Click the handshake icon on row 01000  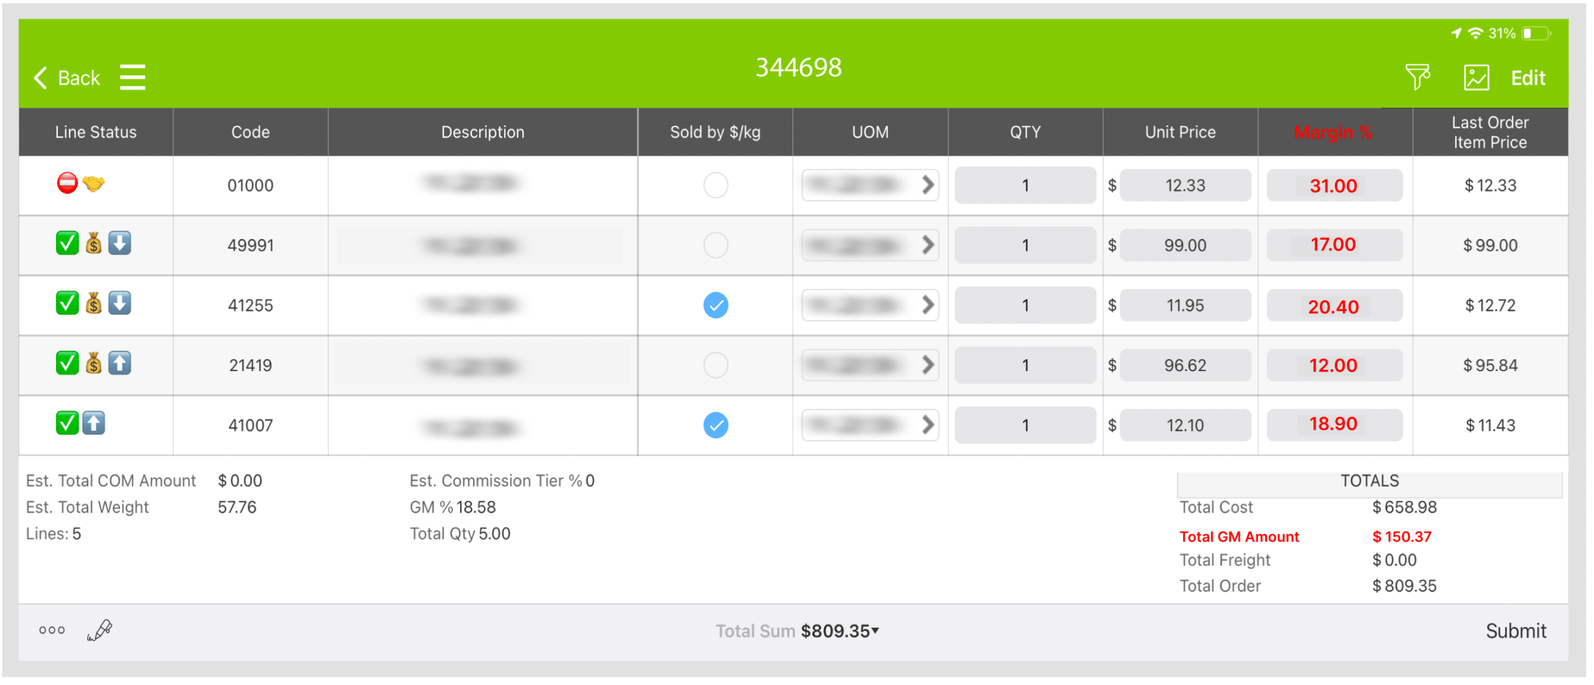(x=93, y=184)
